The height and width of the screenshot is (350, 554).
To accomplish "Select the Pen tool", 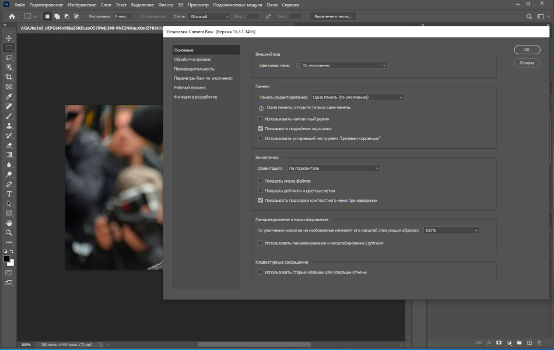I will point(9,184).
